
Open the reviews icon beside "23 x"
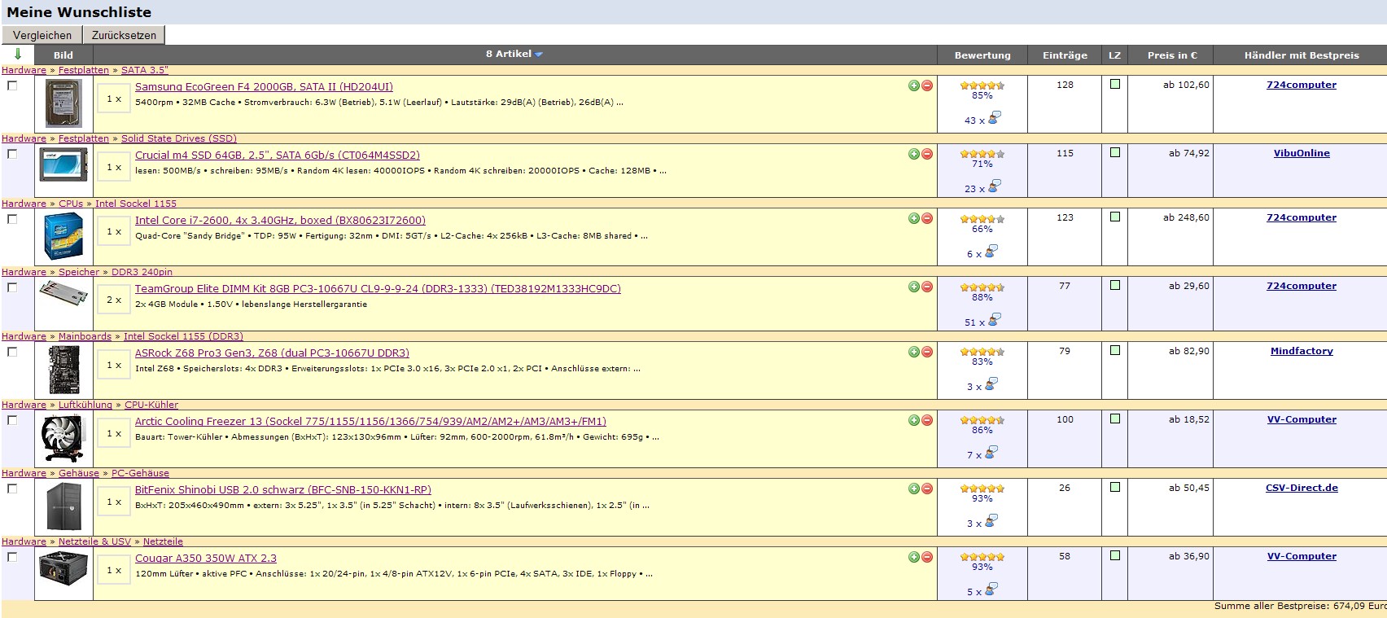point(993,186)
